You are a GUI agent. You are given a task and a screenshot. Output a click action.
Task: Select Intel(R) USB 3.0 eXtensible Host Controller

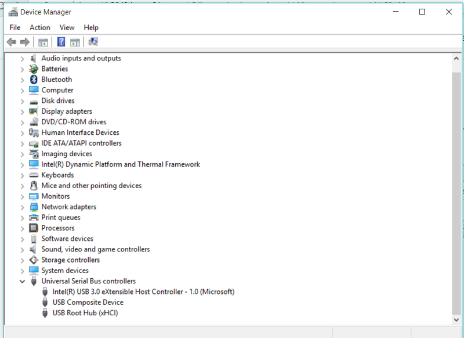click(x=143, y=292)
